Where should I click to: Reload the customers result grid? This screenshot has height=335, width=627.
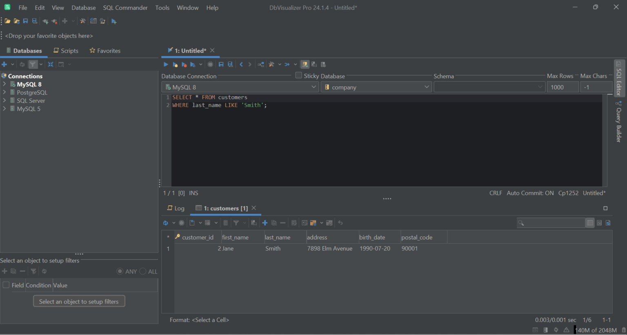pyautogui.click(x=165, y=223)
